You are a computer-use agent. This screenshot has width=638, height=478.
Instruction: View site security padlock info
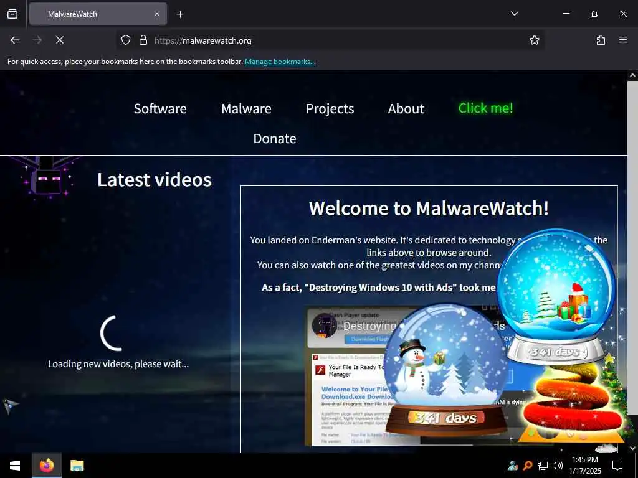pos(143,40)
